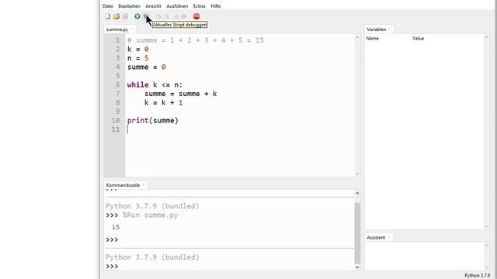Click the Value column header in Variablen
The height and width of the screenshot is (279, 497).
point(418,38)
